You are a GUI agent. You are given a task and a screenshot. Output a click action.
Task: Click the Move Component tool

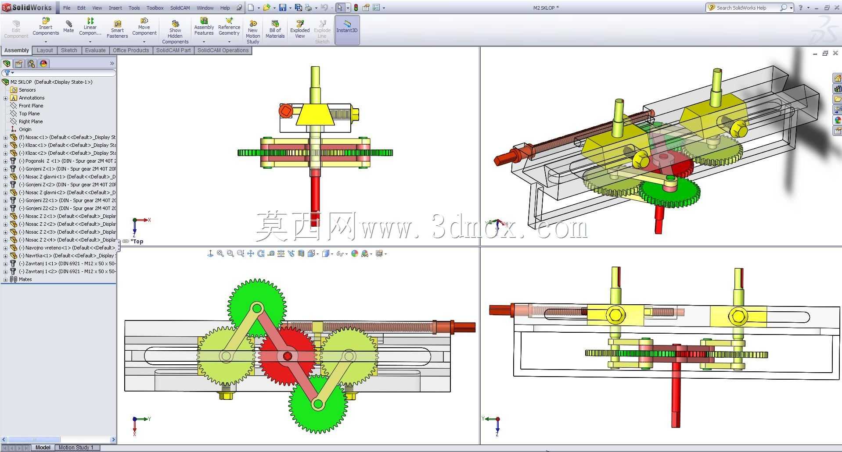point(144,27)
